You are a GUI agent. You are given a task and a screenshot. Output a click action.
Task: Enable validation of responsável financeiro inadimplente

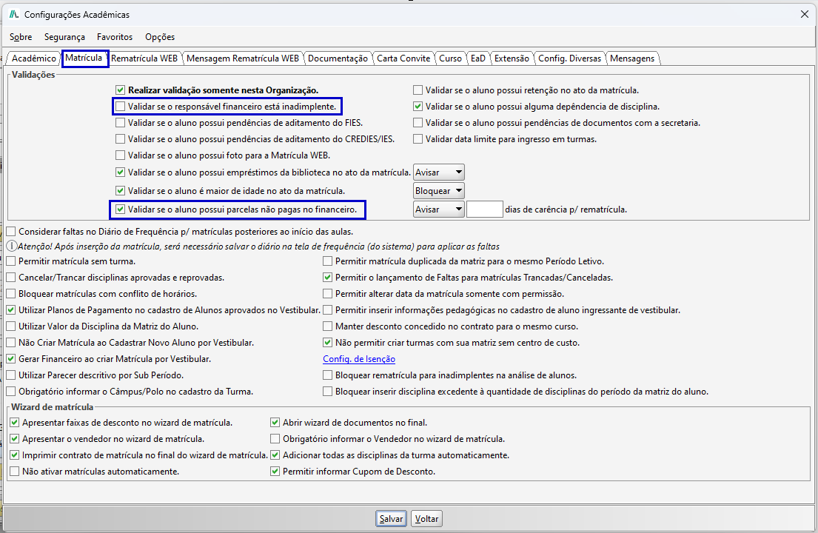click(120, 107)
